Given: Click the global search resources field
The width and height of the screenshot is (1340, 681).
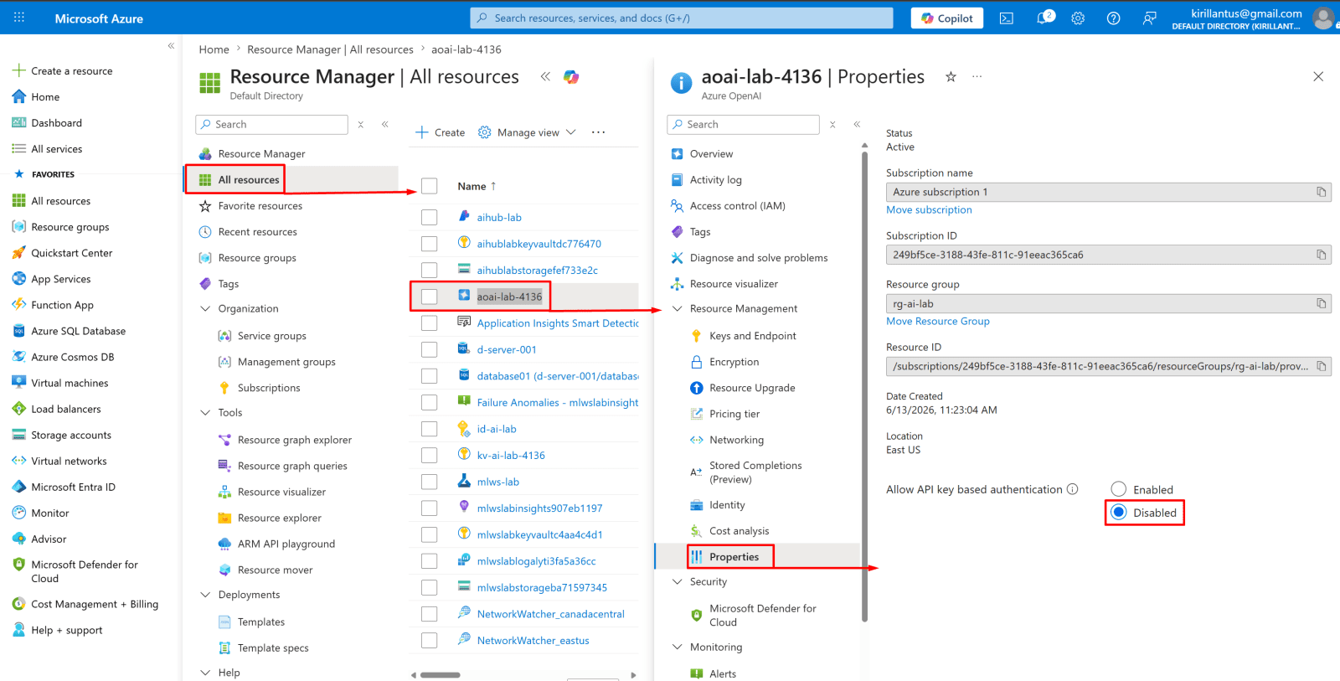Looking at the screenshot, I should [x=682, y=18].
